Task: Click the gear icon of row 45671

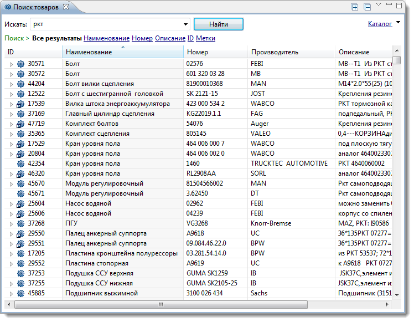Action: click(20, 194)
